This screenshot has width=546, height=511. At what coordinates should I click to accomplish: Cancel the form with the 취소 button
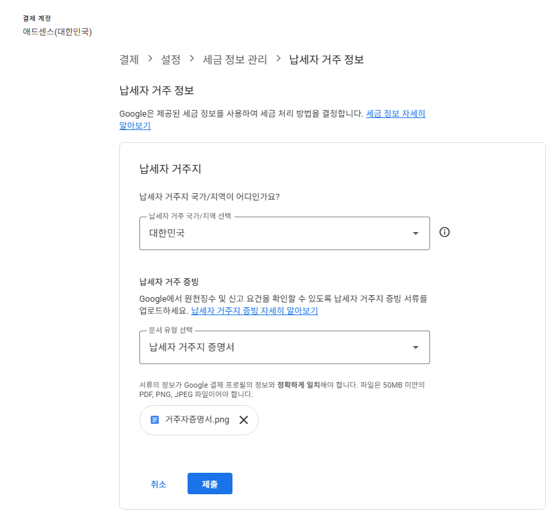[x=159, y=483]
